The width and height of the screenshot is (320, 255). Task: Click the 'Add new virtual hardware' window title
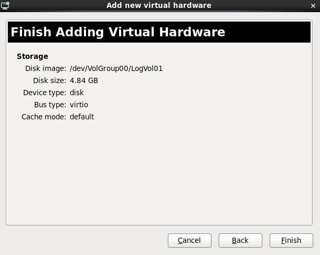click(159, 5)
